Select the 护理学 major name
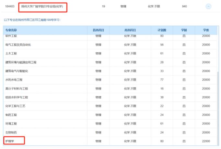 [x=10, y=141]
